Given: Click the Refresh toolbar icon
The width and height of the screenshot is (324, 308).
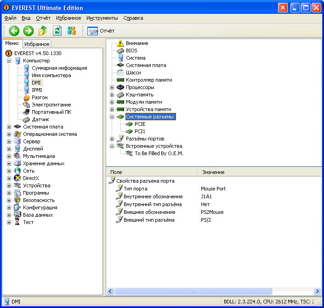Looking at the screenshot, I should 57,31.
